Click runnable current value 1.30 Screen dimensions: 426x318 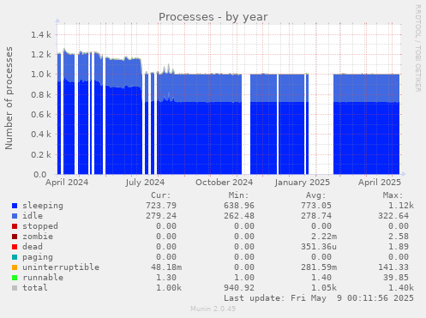[x=166, y=278]
